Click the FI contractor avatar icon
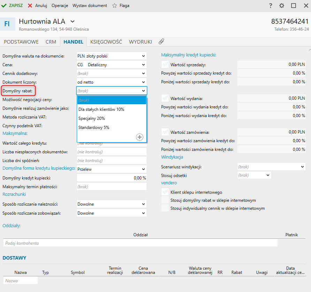Screen dimensions: 311x292 pos(7,24)
